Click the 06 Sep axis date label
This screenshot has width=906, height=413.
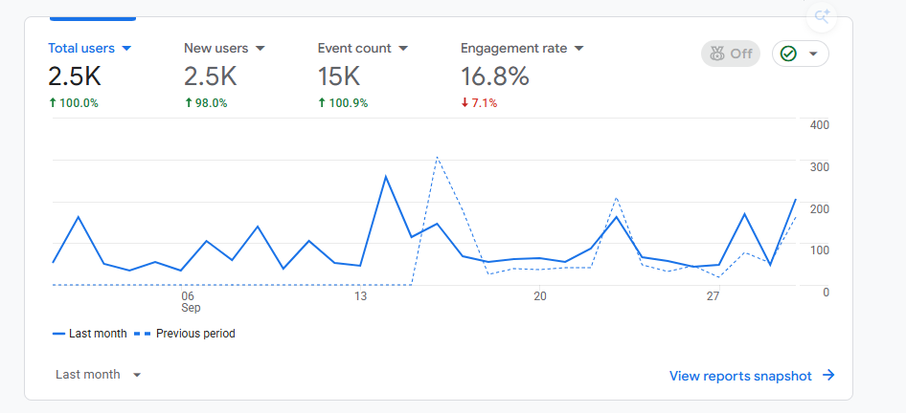190,302
